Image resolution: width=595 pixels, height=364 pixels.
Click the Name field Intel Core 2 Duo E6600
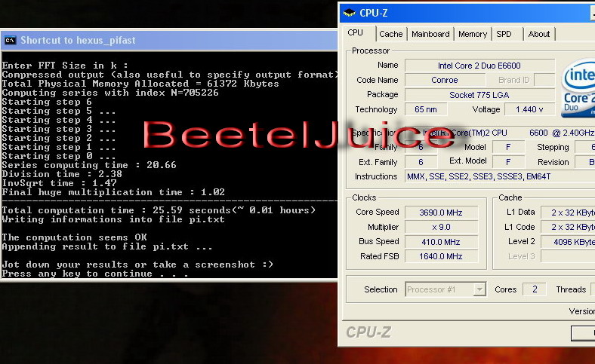[x=479, y=66]
